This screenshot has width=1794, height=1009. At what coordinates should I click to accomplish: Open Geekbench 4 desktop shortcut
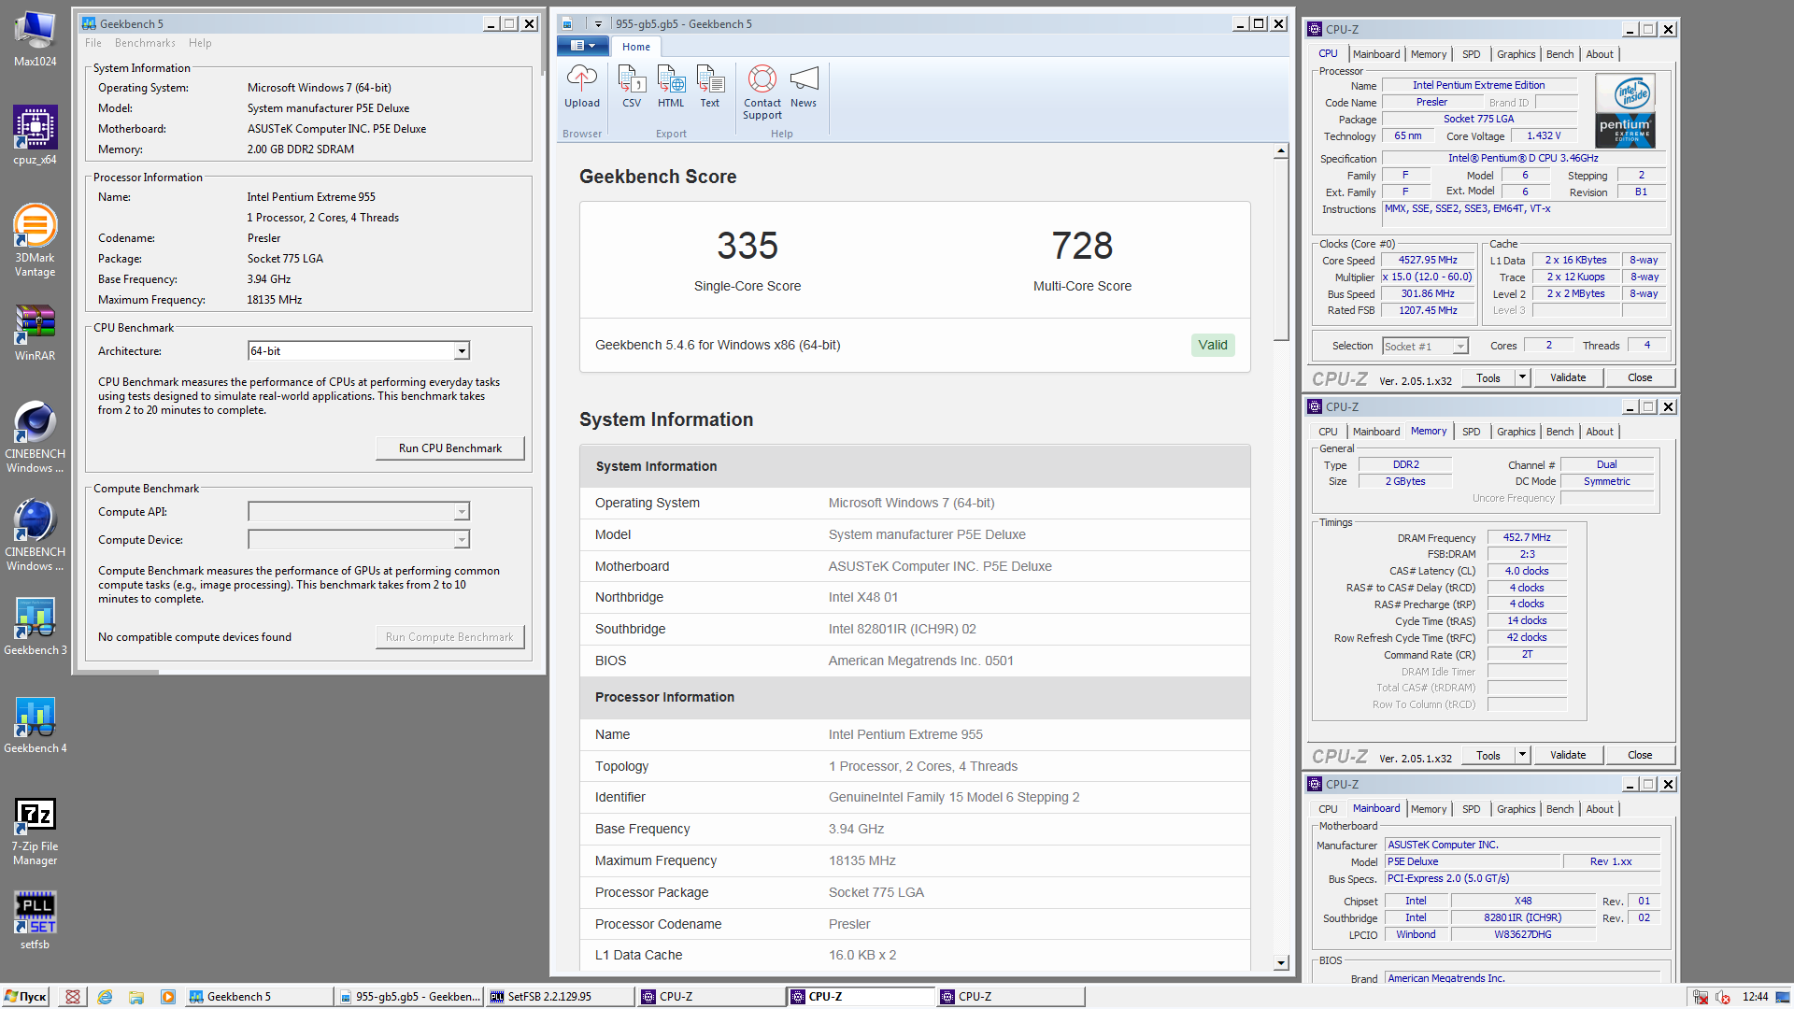coord(35,725)
